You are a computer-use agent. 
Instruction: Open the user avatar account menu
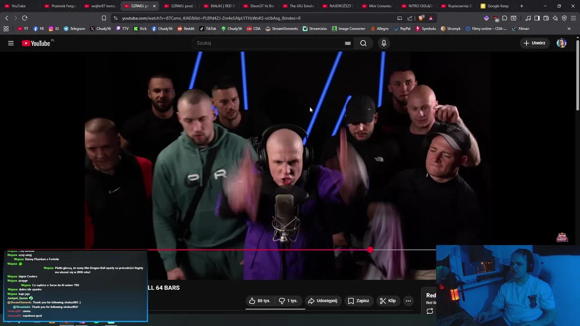point(561,43)
